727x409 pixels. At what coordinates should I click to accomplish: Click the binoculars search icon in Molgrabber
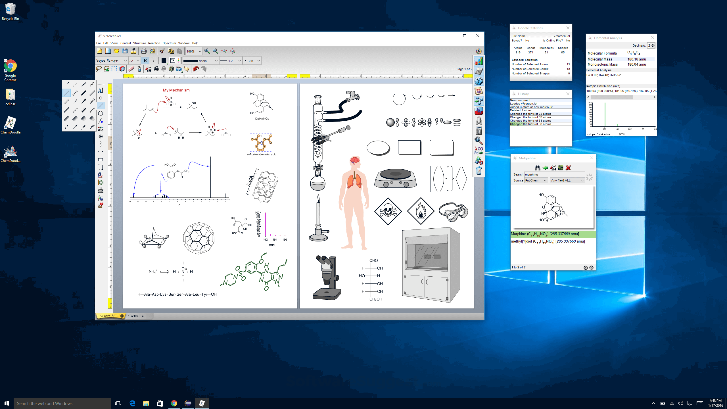[x=537, y=168]
